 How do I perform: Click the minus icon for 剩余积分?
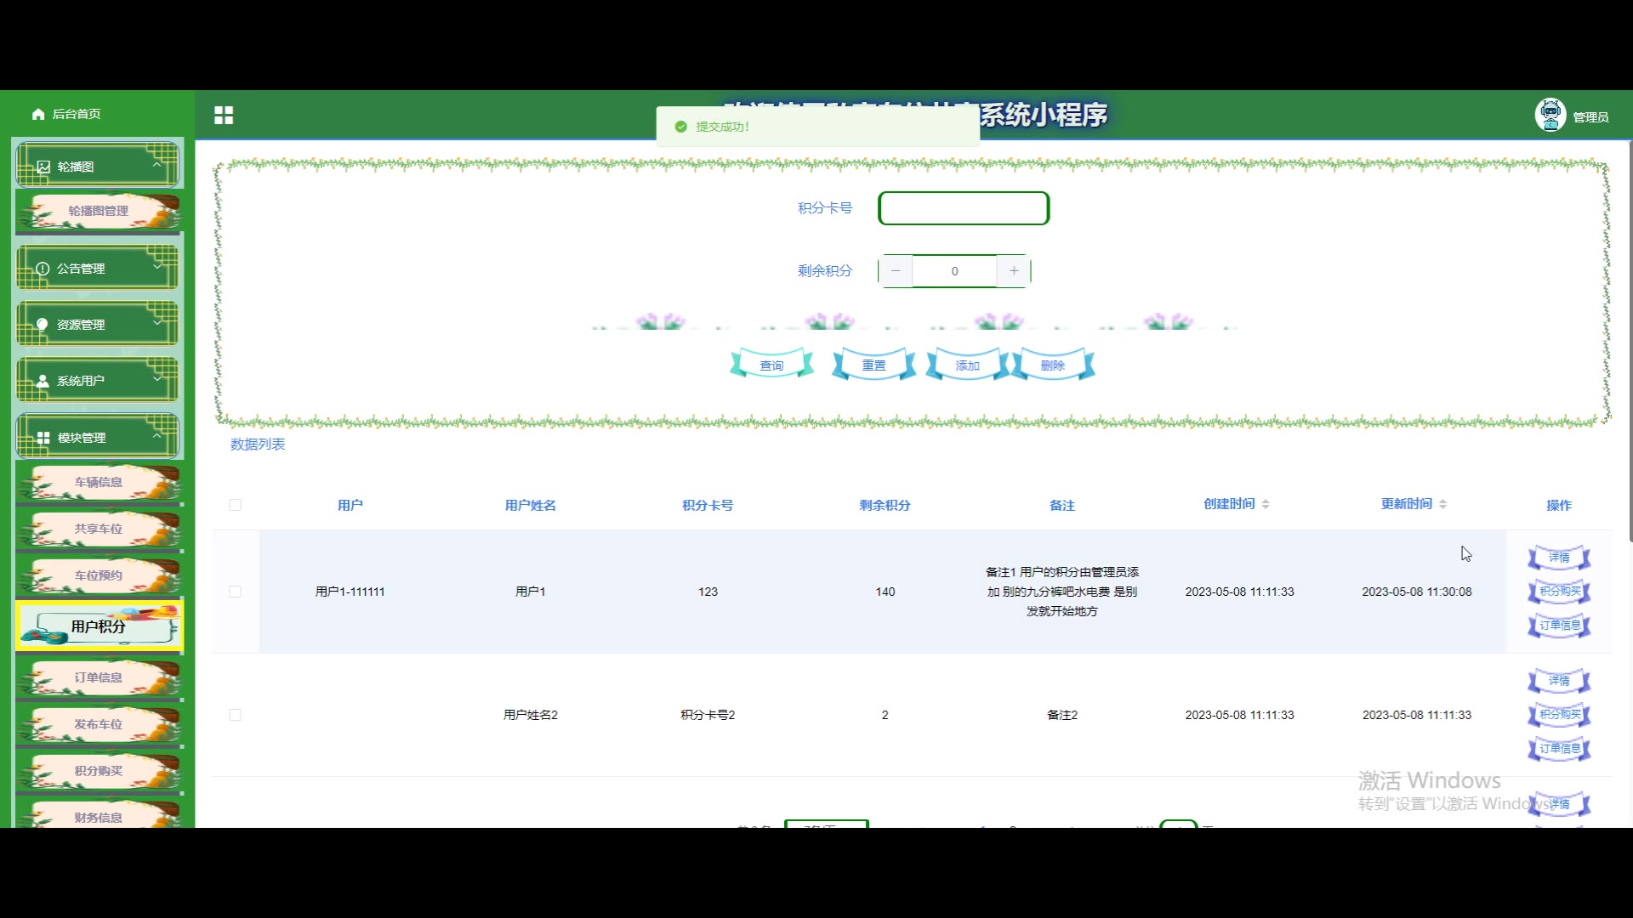896,271
